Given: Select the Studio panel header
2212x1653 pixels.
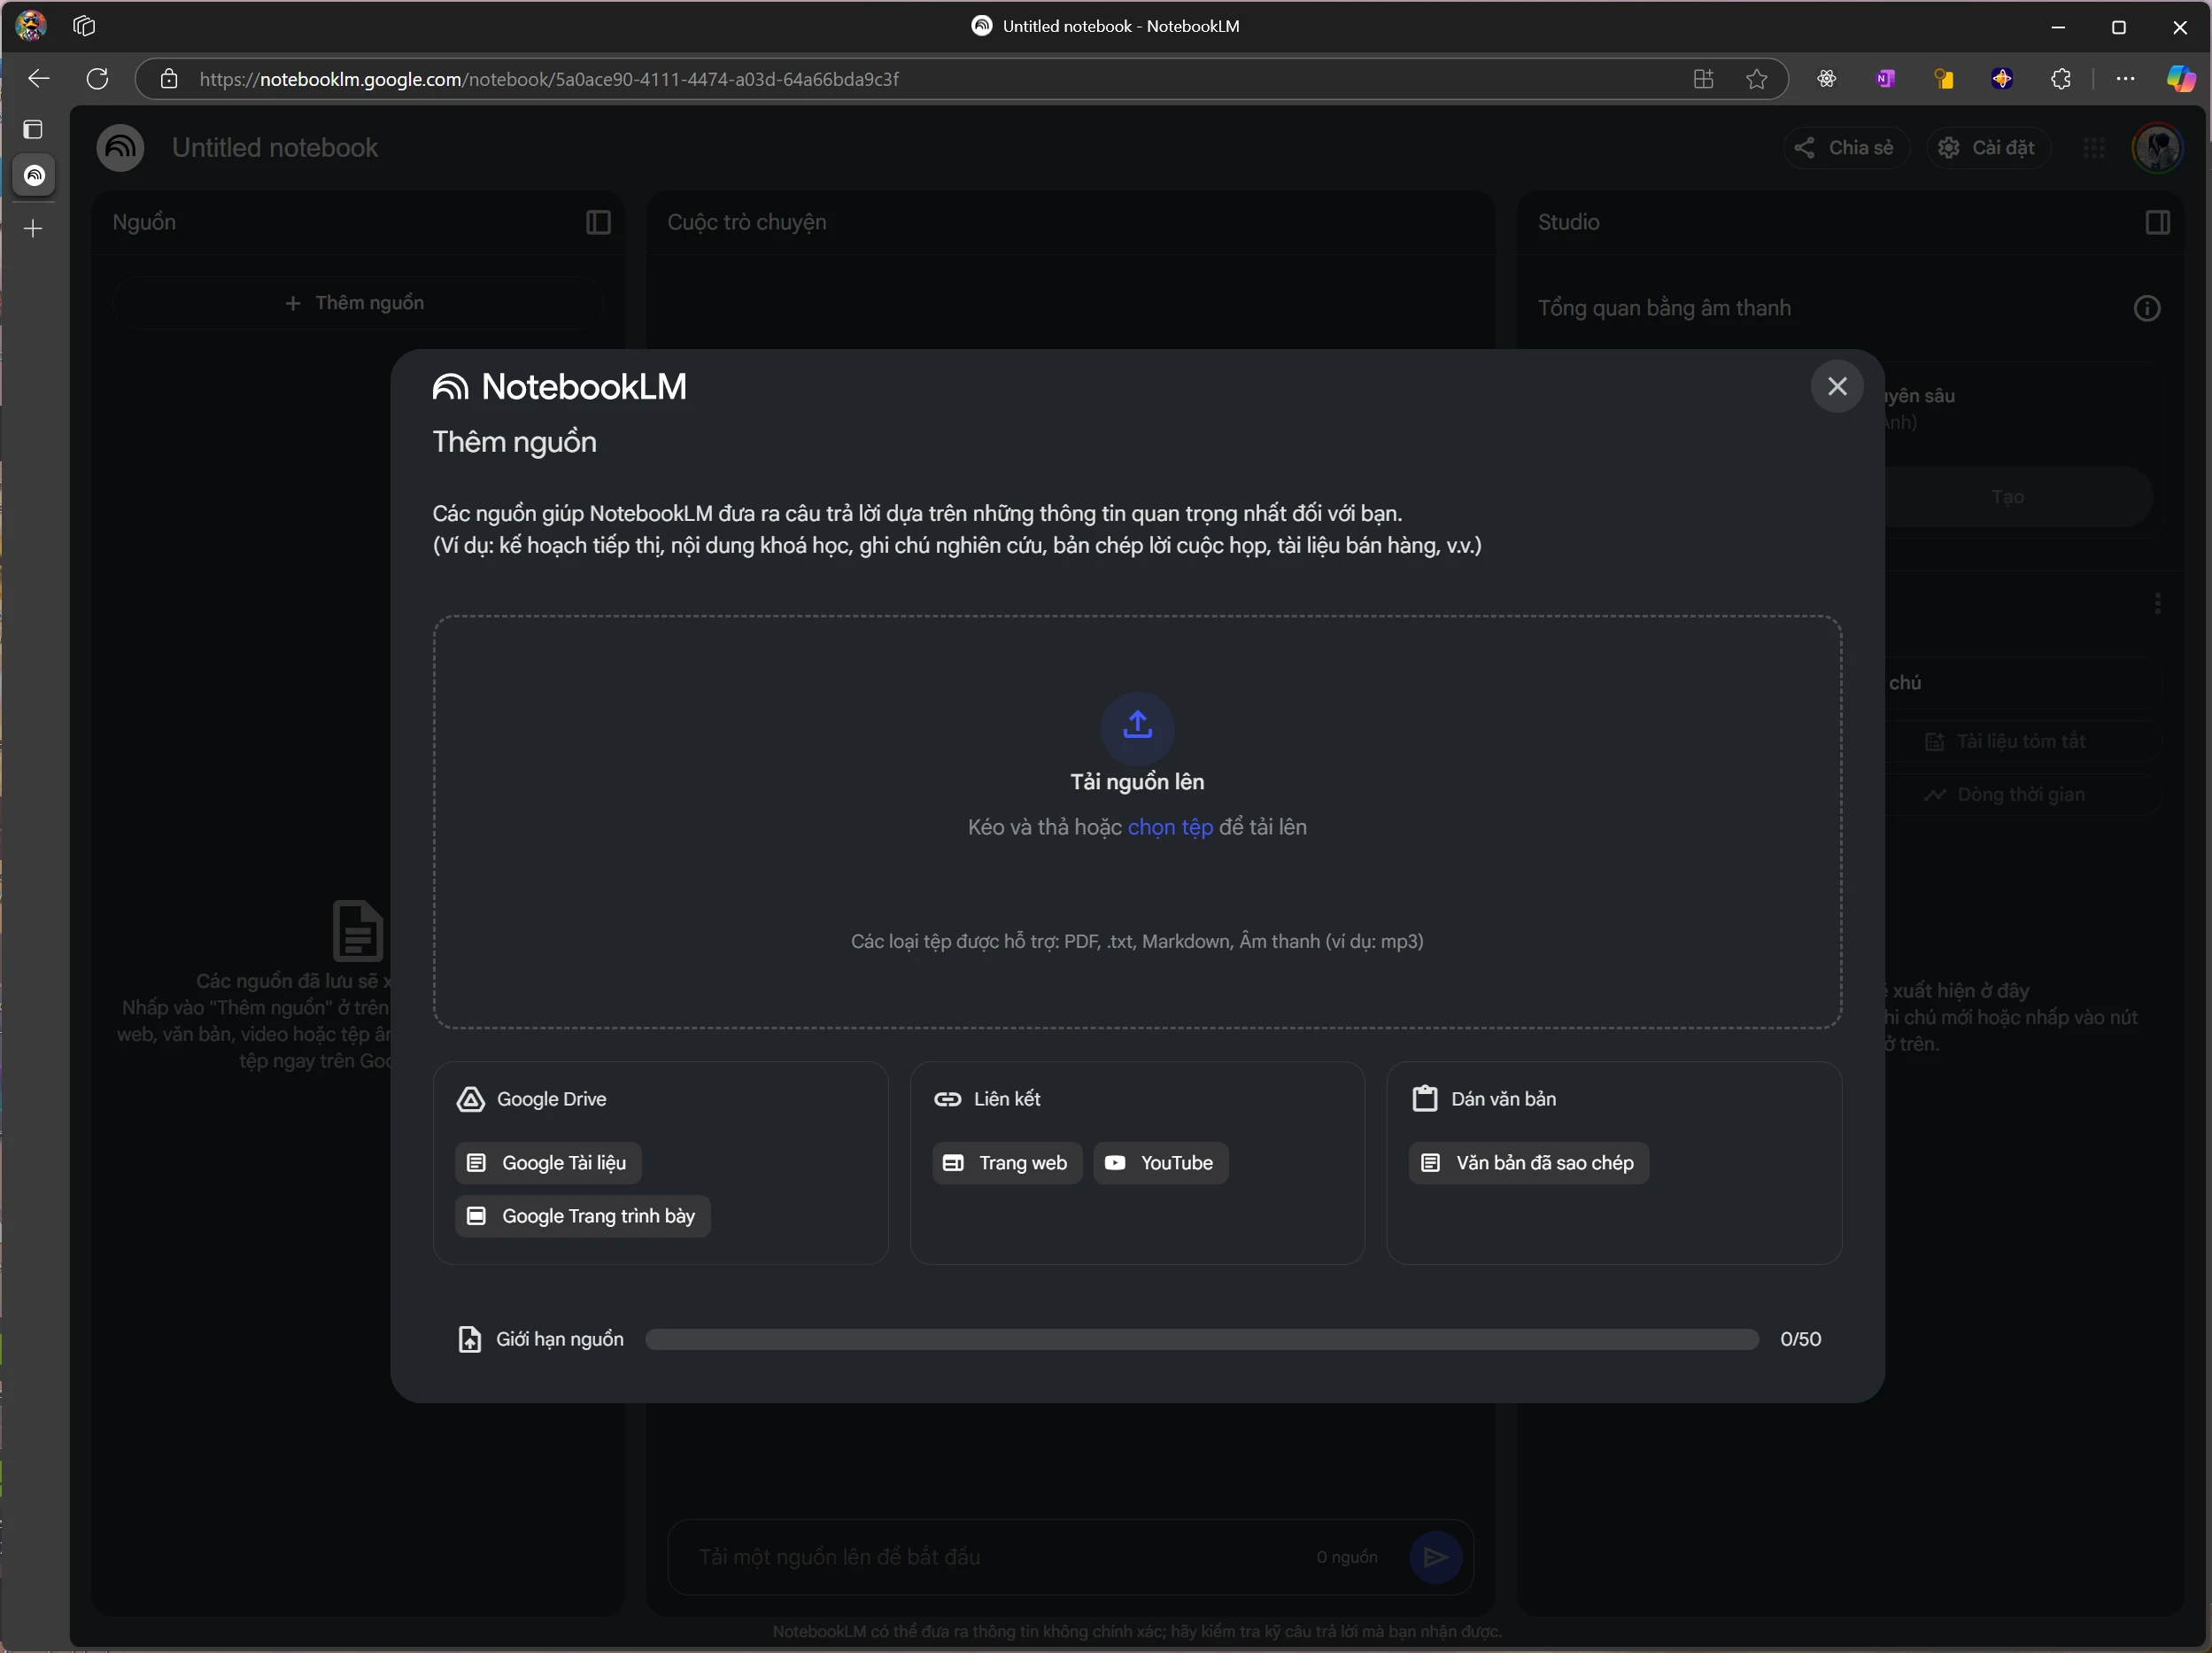Looking at the screenshot, I should 1568,222.
